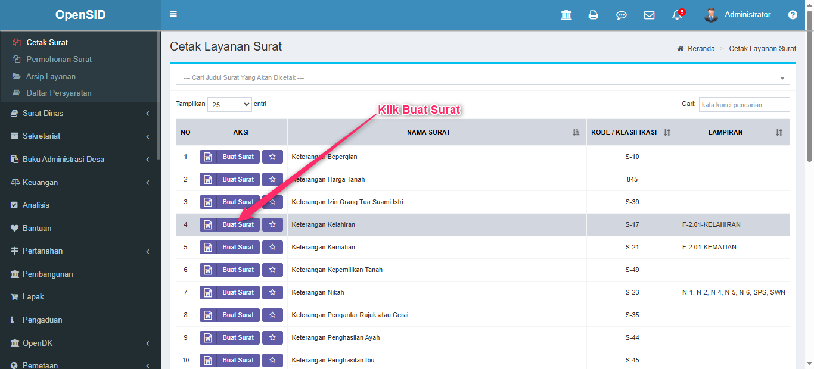Favorite the Keterangan Bepergian letter with star
Screen dimensions: 814x369
pos(272,157)
